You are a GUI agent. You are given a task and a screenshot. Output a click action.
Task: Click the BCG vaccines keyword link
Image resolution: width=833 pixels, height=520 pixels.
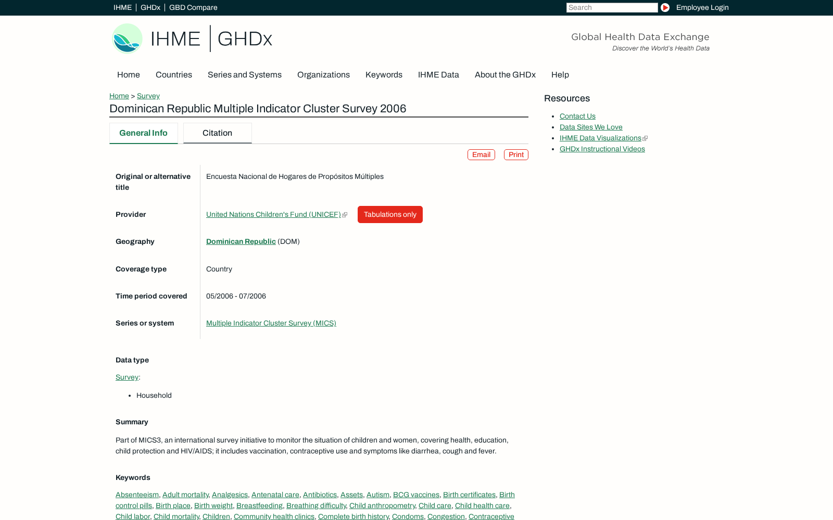[x=416, y=495]
